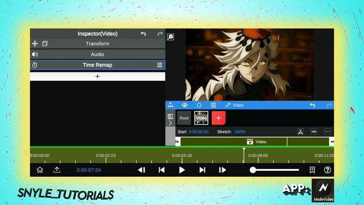Expand the Time Remap property
The width and height of the screenshot is (364, 205).
(x=97, y=65)
